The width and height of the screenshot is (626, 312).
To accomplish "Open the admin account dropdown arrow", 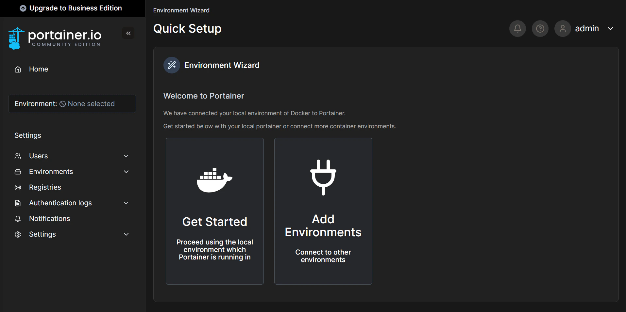I will point(610,29).
